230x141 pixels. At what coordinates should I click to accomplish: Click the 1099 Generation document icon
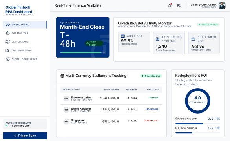(7, 51)
